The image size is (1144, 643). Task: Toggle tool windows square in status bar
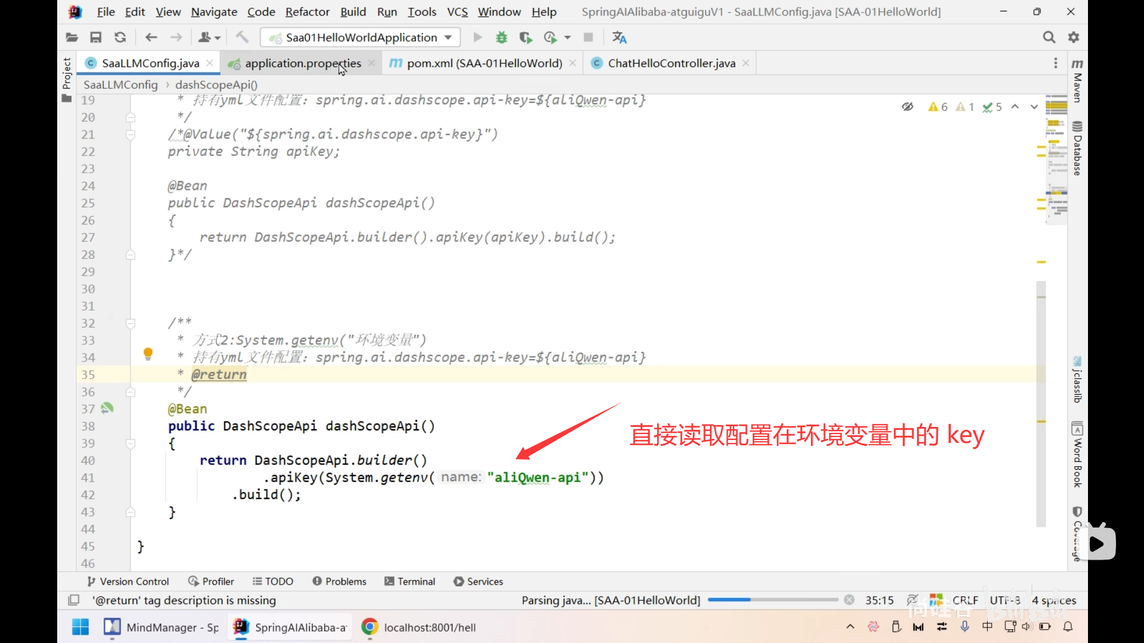74,600
